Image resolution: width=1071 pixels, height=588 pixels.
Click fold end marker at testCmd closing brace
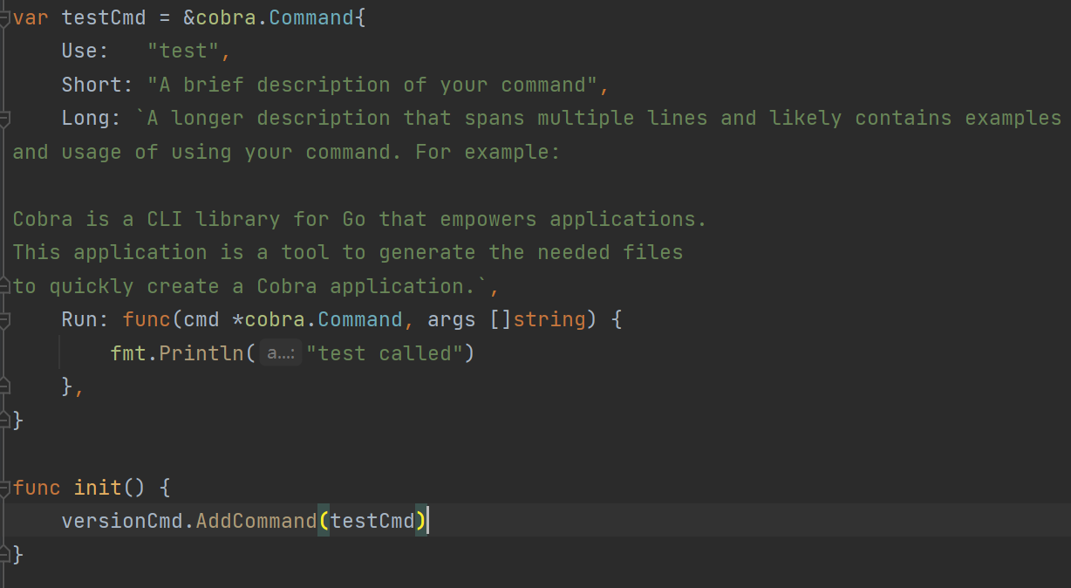pyautogui.click(x=4, y=420)
